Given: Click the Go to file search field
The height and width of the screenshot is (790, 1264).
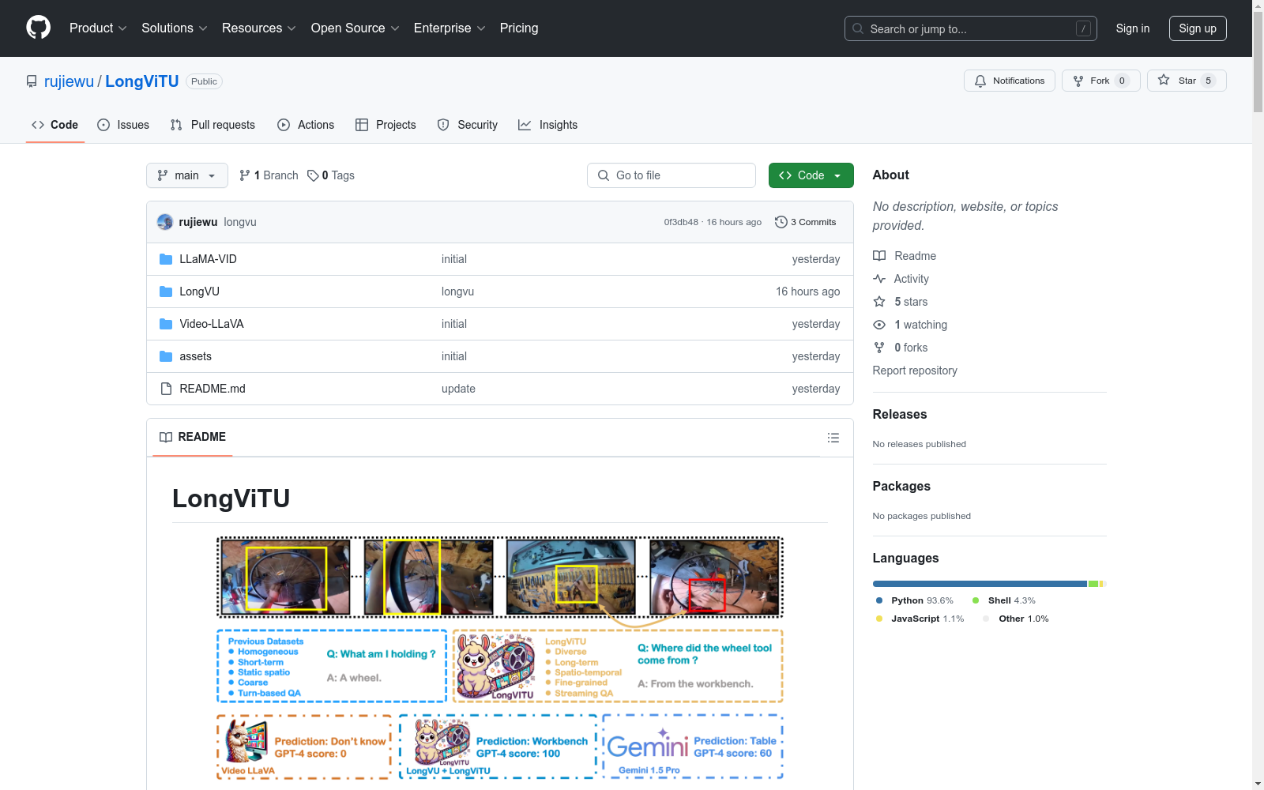Looking at the screenshot, I should click(671, 175).
